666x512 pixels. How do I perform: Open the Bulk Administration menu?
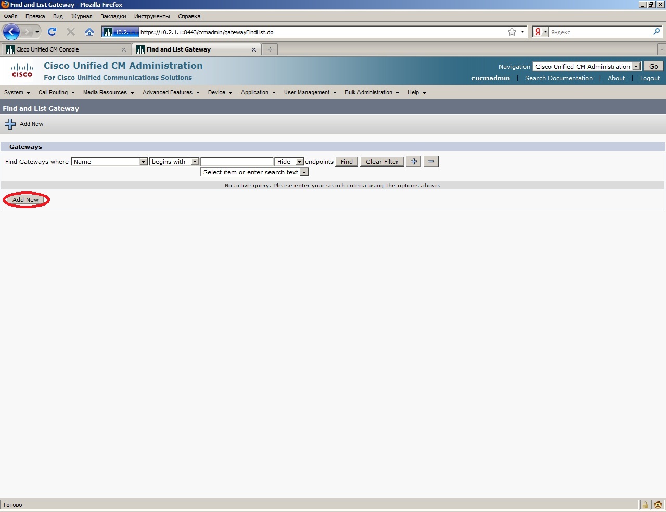pyautogui.click(x=372, y=92)
